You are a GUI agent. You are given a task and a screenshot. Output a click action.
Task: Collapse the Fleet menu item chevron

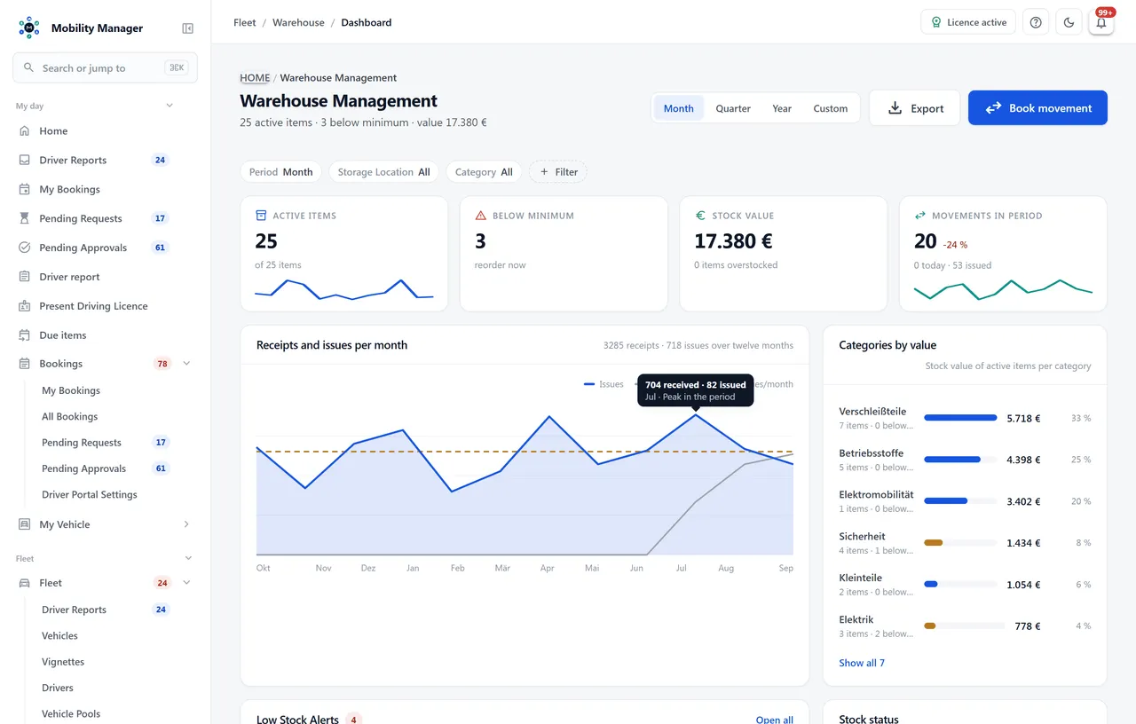click(x=186, y=583)
